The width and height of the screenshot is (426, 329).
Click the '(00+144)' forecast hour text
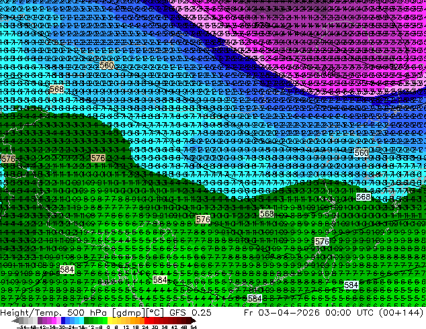402,313
